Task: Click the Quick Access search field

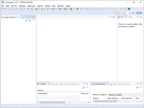Action: 122,13
